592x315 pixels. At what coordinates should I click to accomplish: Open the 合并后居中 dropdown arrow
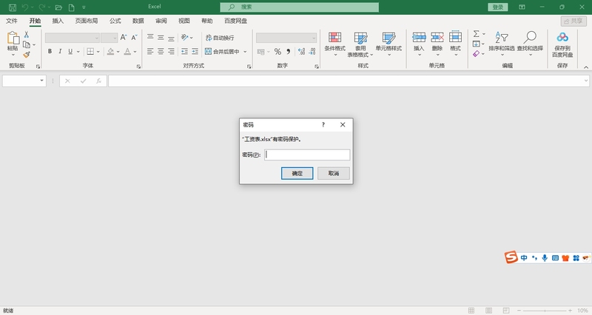(245, 52)
